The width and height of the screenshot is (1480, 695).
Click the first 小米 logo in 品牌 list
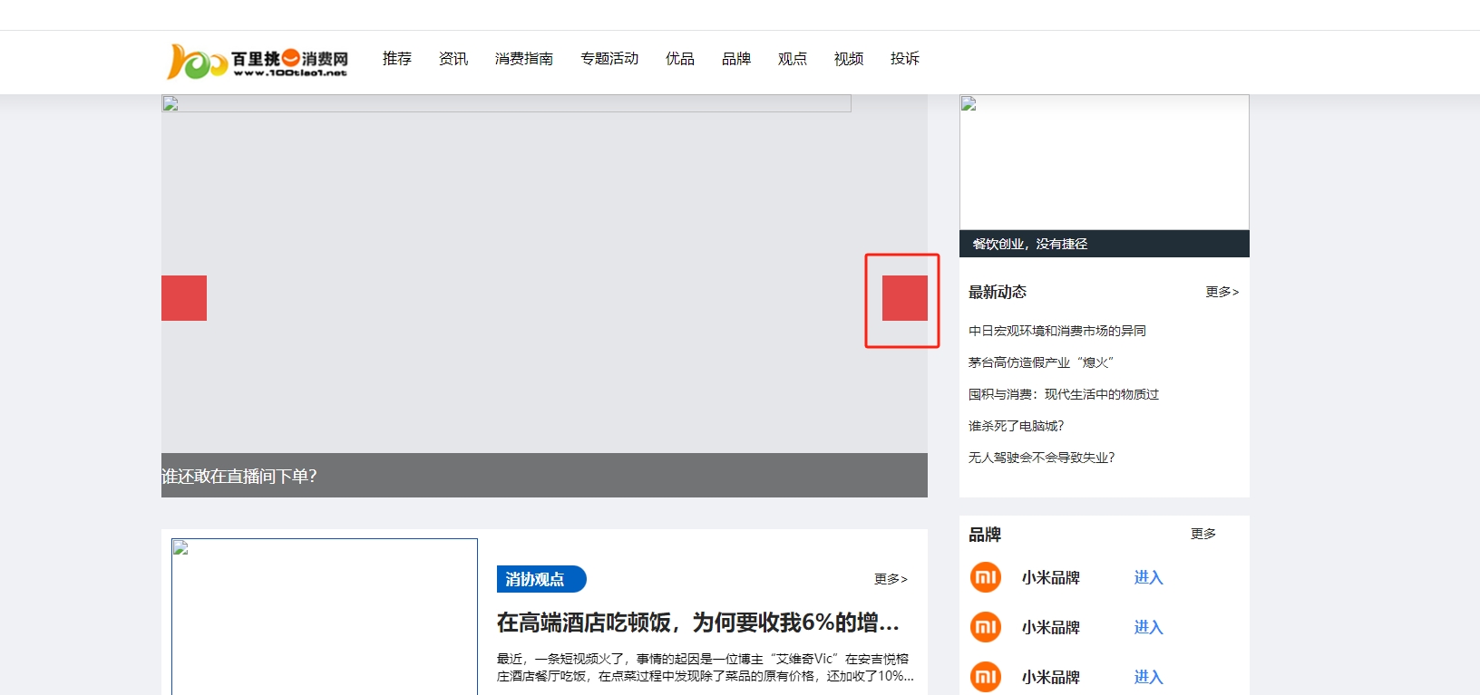pyautogui.click(x=986, y=577)
